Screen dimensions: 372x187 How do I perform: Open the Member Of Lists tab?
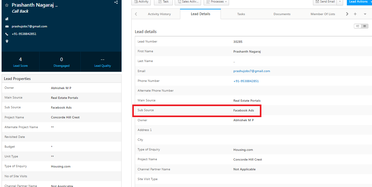tap(323, 14)
